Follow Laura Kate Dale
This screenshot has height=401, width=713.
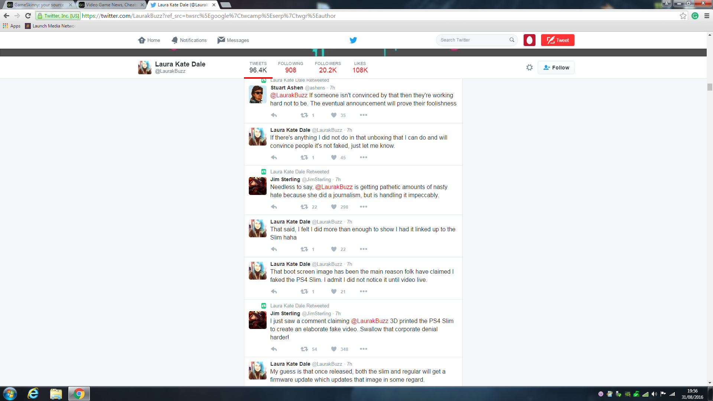pos(556,68)
